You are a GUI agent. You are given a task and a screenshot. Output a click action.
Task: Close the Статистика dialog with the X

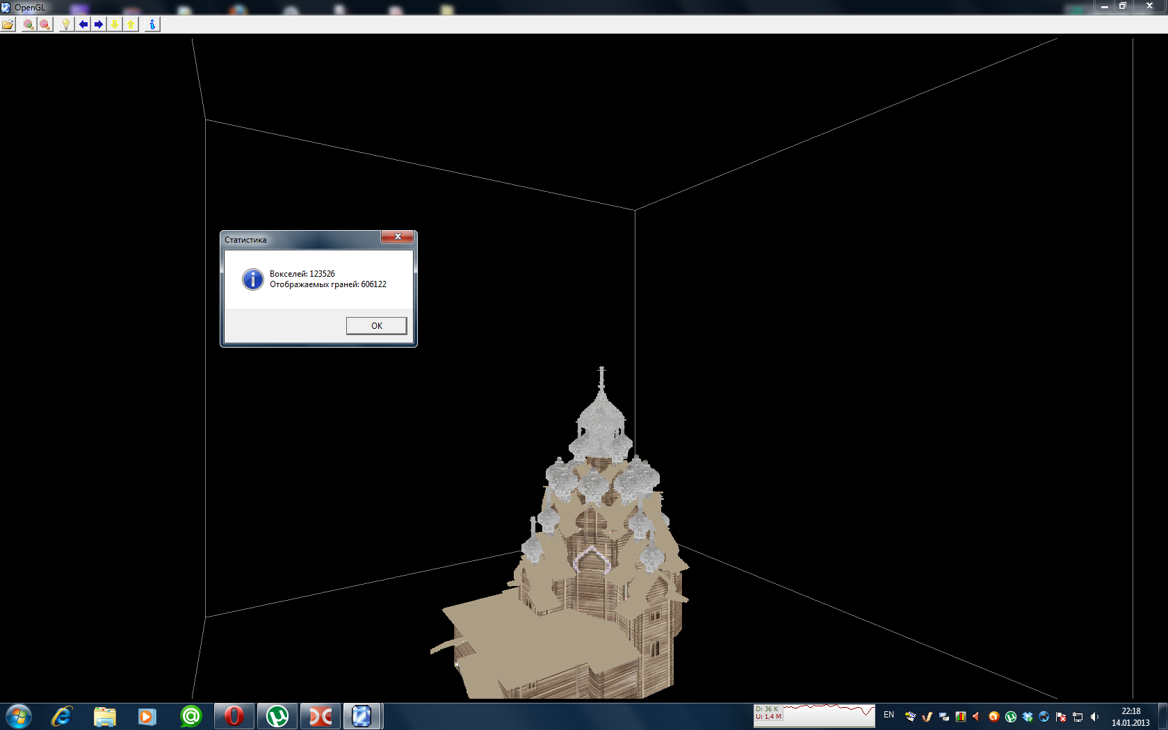coord(398,237)
